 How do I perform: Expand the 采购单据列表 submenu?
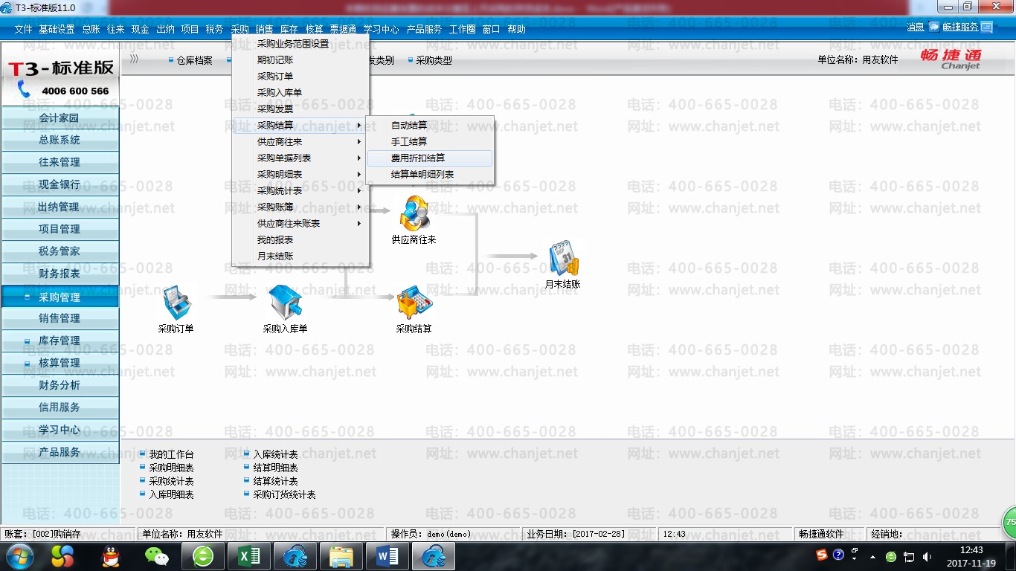(x=301, y=158)
